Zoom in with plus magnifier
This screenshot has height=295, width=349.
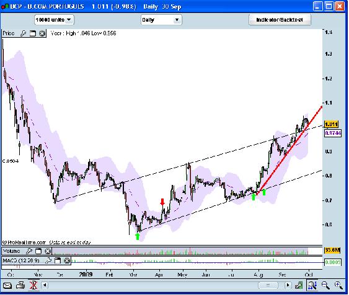pos(338,285)
